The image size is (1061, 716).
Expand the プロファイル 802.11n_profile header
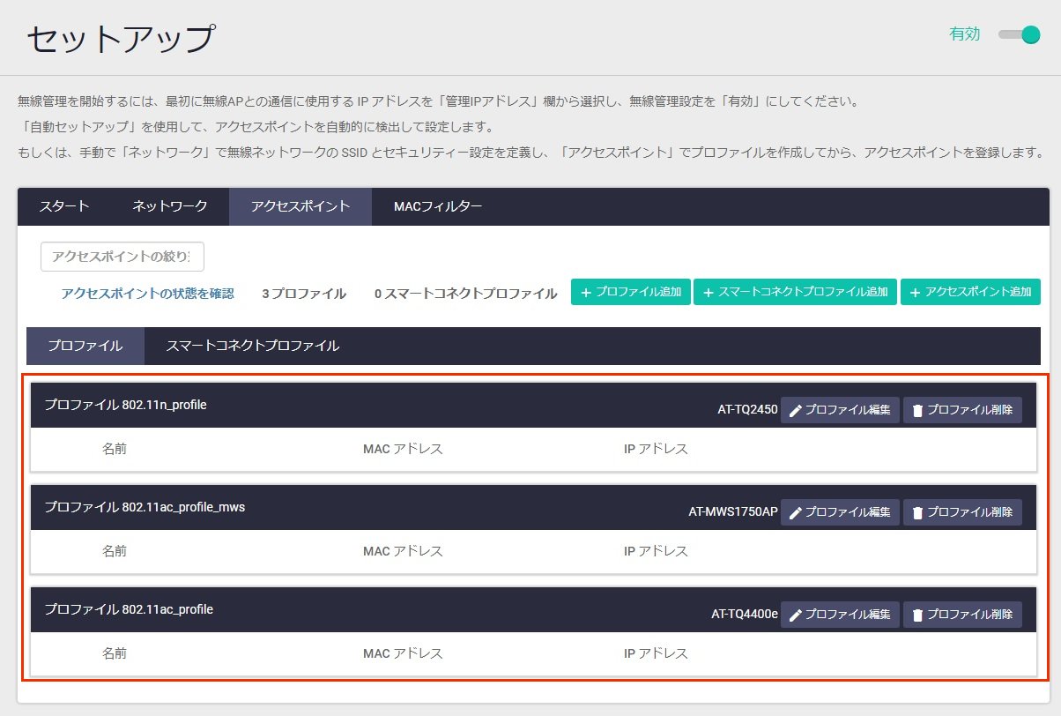[125, 405]
